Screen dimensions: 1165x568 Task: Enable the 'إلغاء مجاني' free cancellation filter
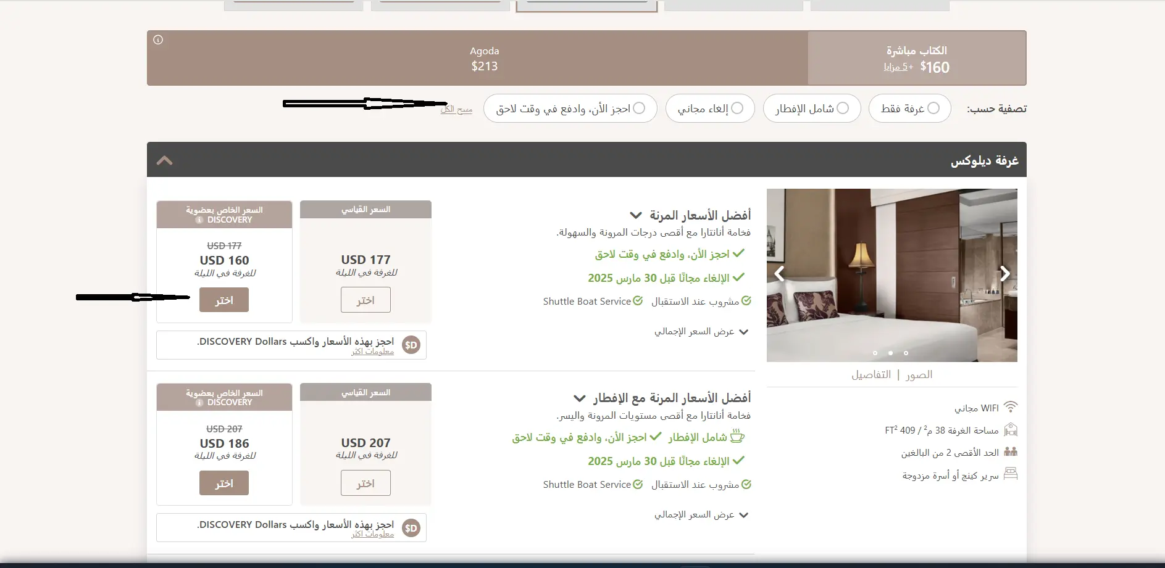(737, 109)
